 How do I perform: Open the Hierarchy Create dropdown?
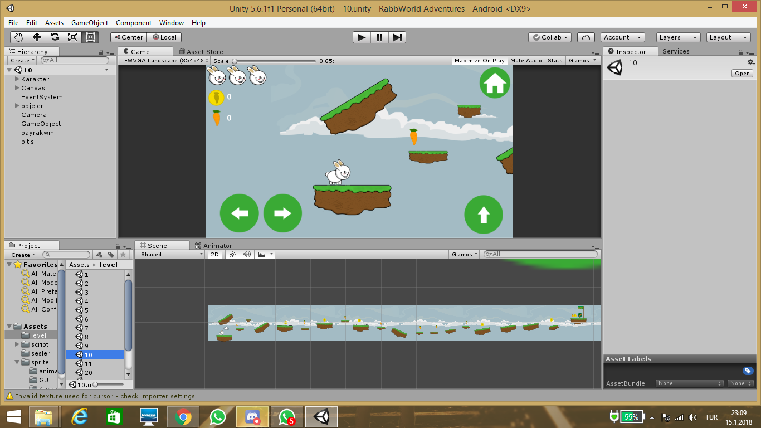click(22, 60)
